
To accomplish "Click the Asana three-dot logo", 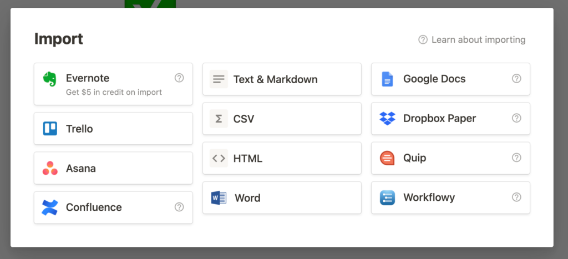I will pos(50,169).
